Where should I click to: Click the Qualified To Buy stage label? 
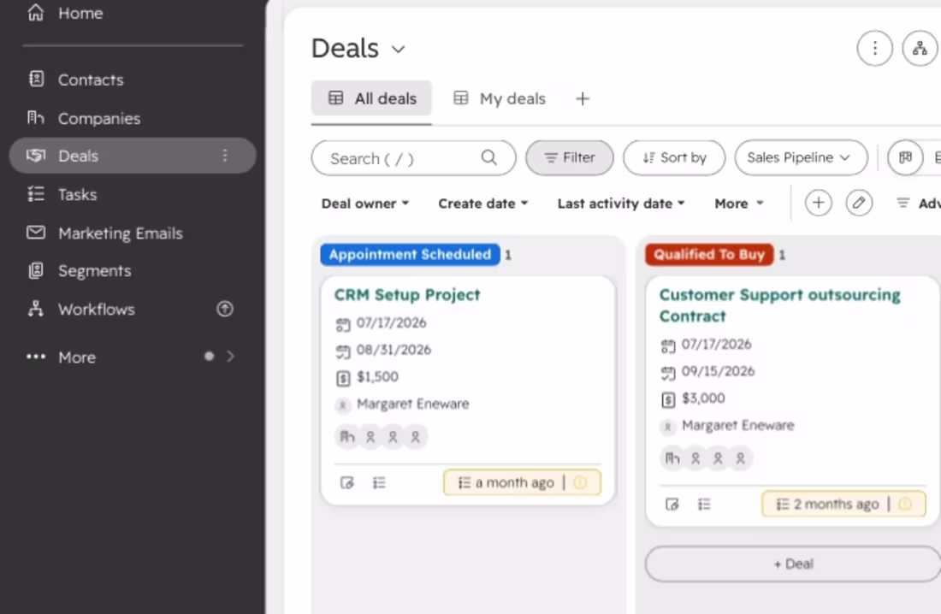[x=709, y=255]
